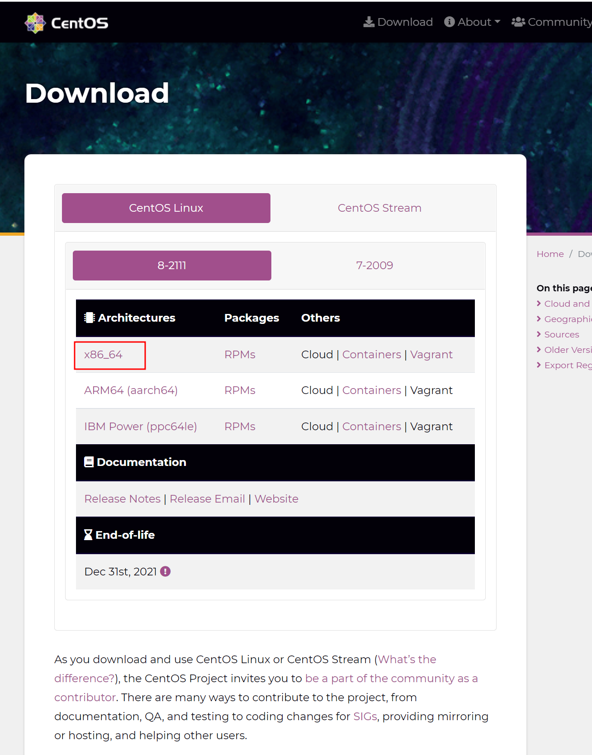Jump to Older Versions sidebar link
592x755 pixels.
click(568, 350)
